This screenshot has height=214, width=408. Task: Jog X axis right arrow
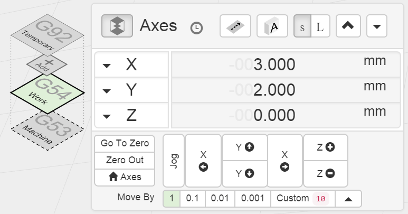(285, 161)
